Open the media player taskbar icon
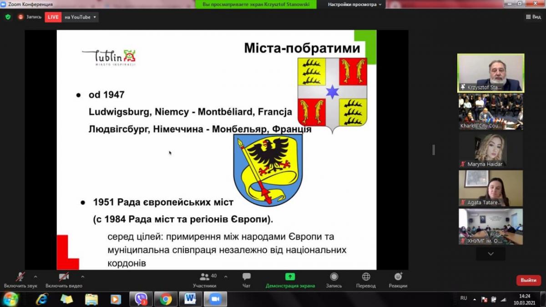 [116, 299]
